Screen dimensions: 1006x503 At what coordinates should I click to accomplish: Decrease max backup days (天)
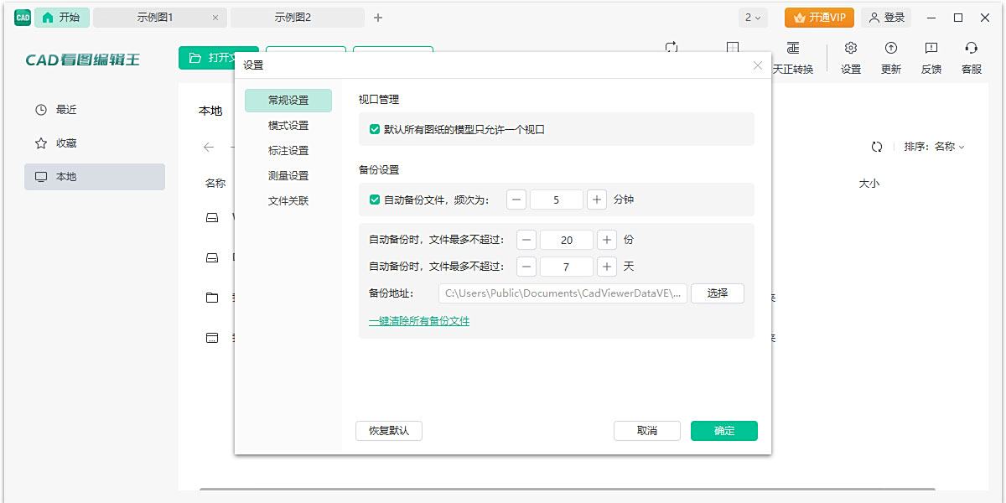[x=526, y=267]
